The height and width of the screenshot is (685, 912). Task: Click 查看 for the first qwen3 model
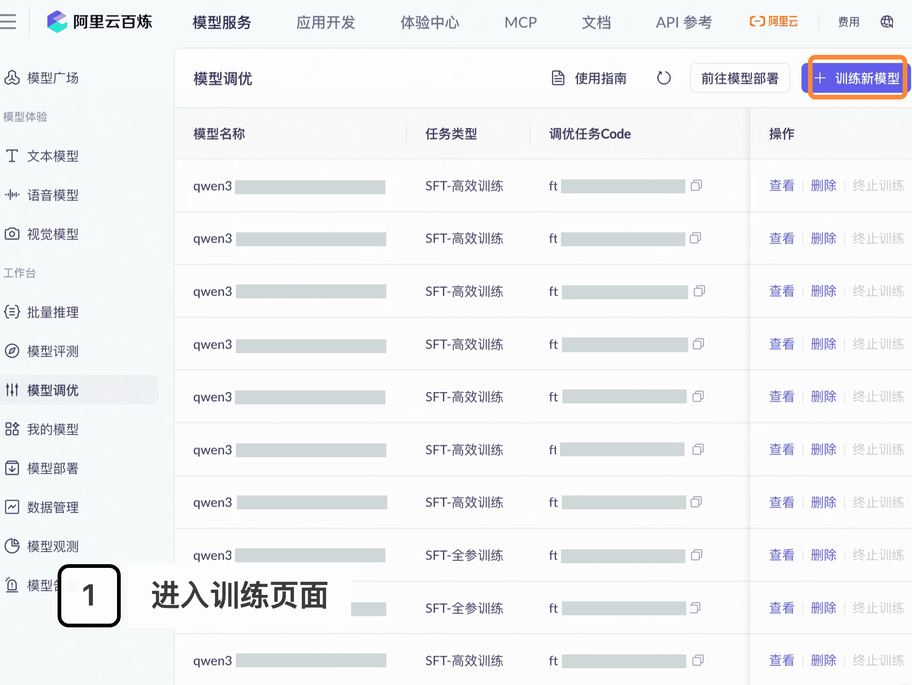[782, 185]
